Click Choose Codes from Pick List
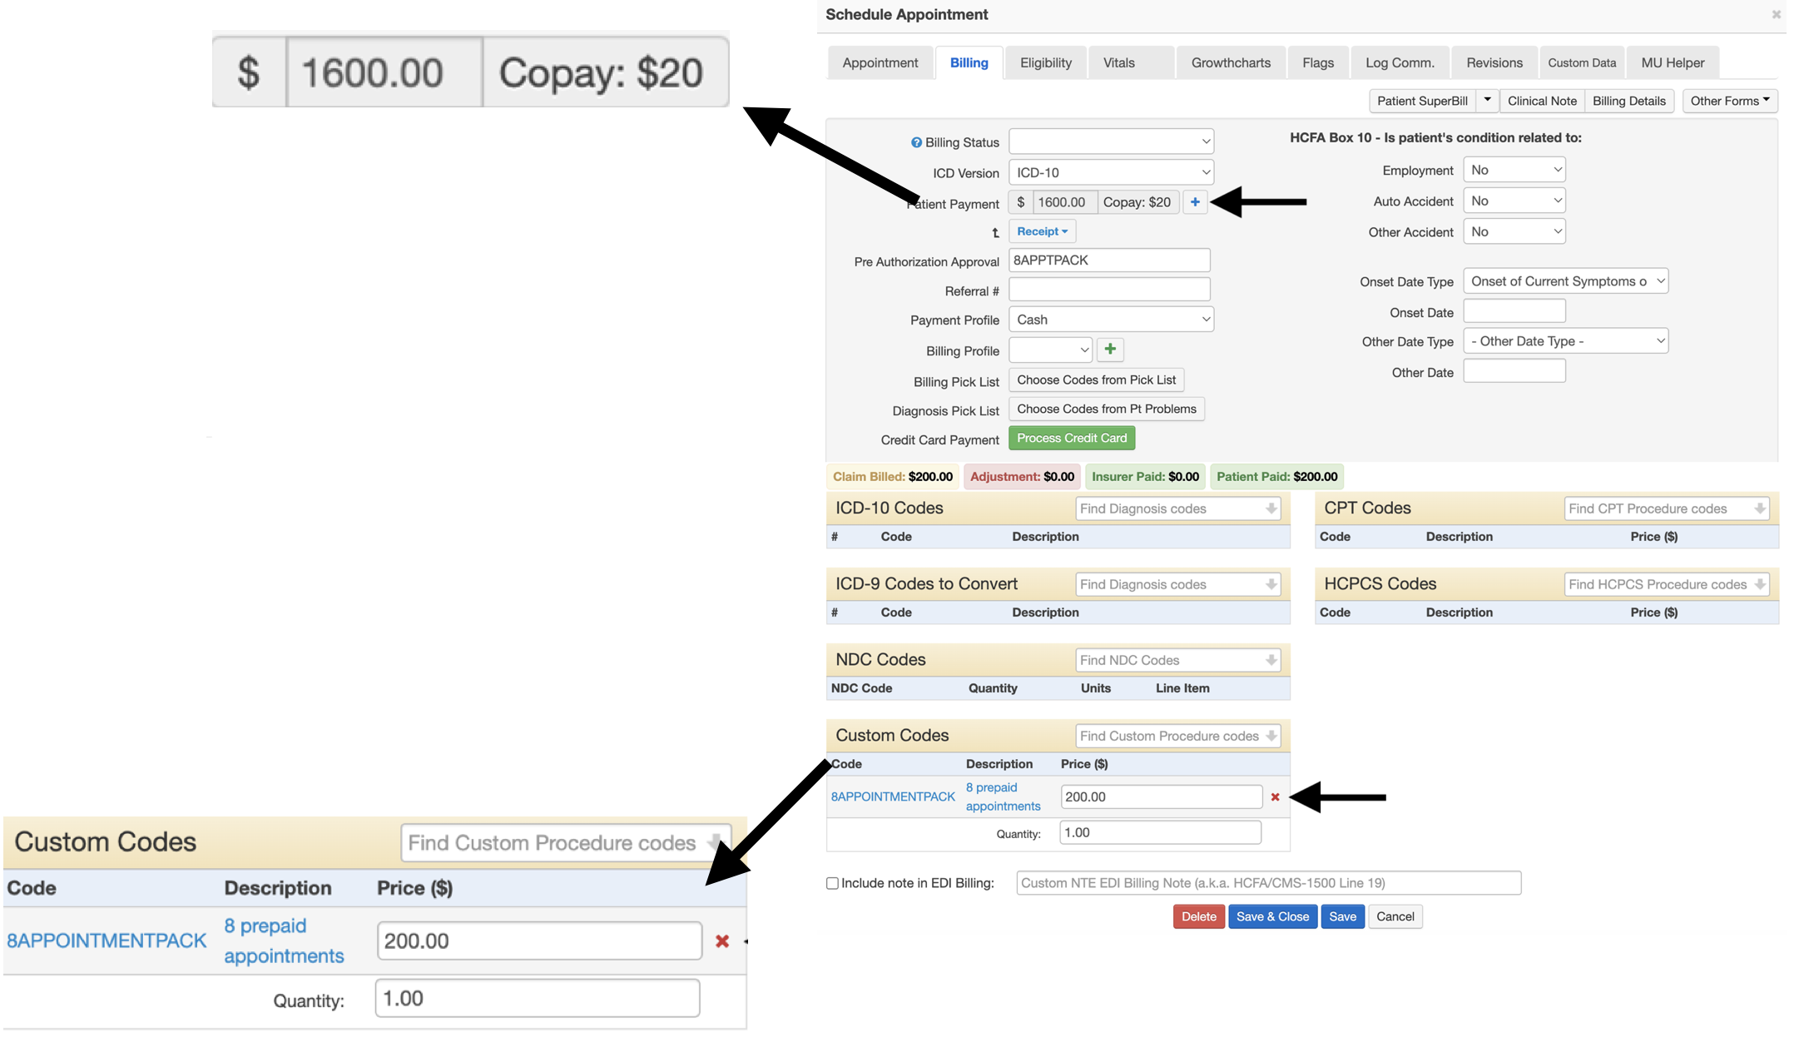The height and width of the screenshot is (1042, 1804). click(x=1096, y=380)
